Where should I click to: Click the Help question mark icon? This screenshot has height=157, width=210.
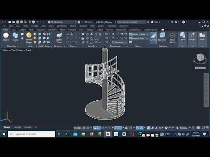[184, 22]
